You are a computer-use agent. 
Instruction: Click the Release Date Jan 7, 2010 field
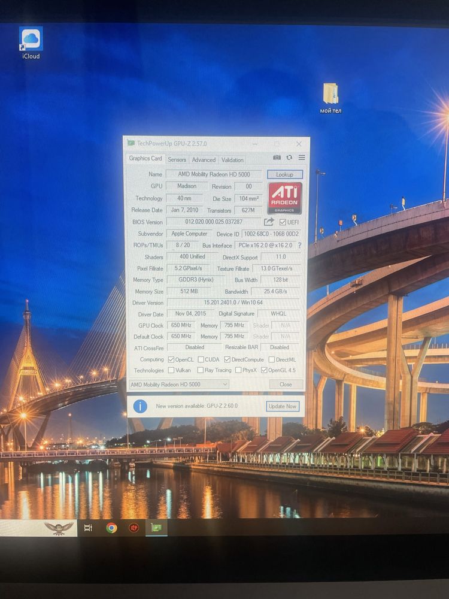pyautogui.click(x=184, y=210)
